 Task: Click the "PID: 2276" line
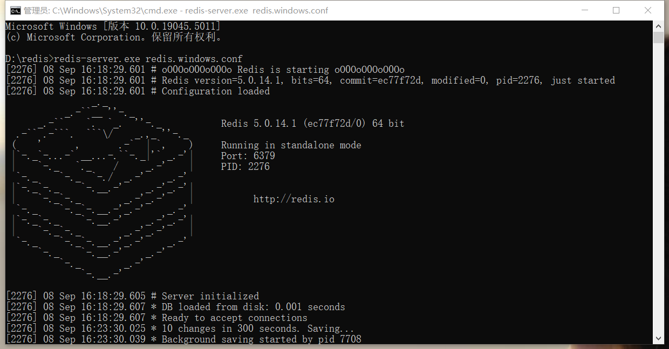pyautogui.click(x=245, y=167)
